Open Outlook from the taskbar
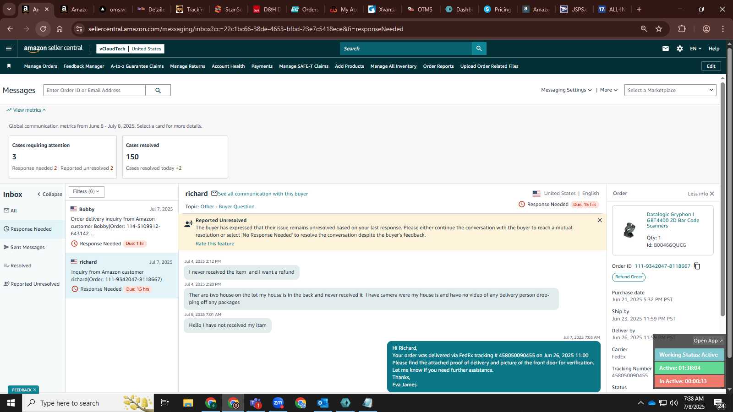Screen dimensions: 733x412 323,403
